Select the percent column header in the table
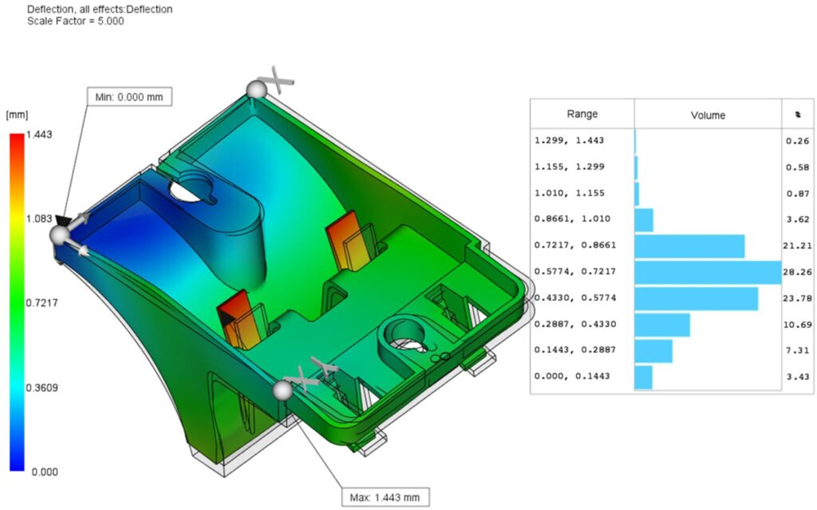Viewport: 817px width, 510px height. point(797,115)
